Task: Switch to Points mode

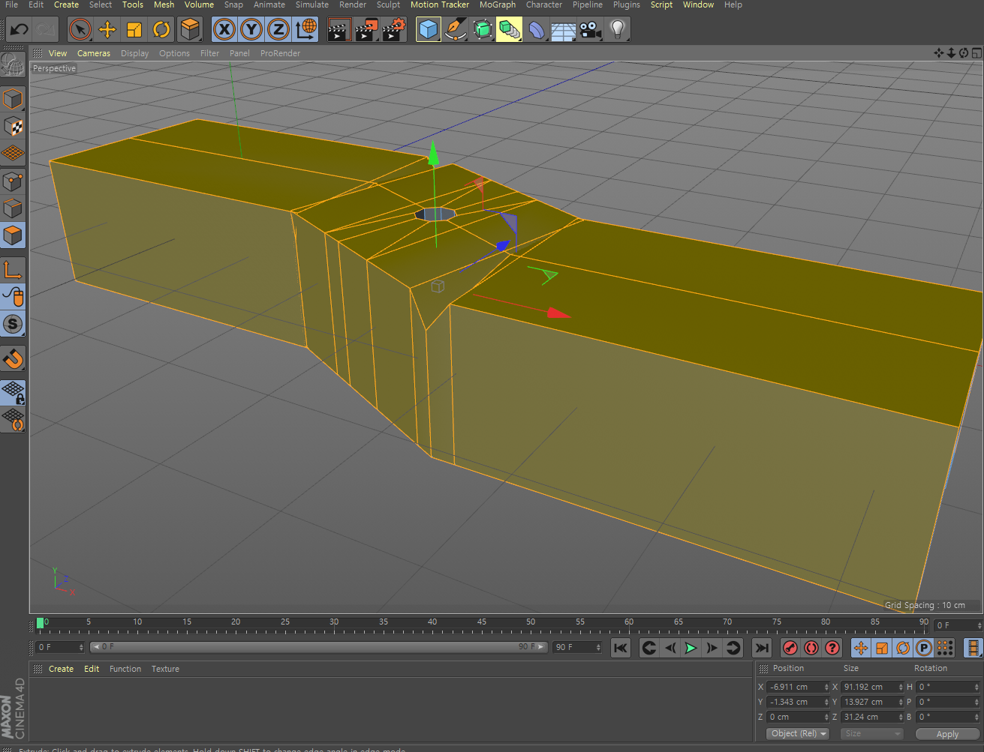Action: (14, 181)
